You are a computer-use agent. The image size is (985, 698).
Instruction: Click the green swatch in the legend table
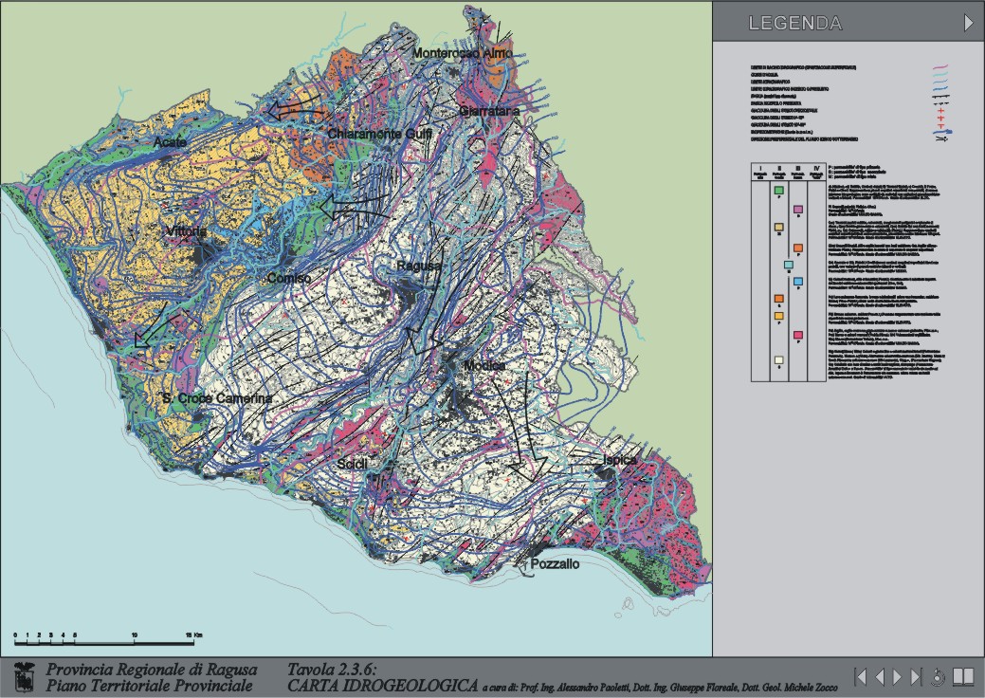tap(778, 191)
